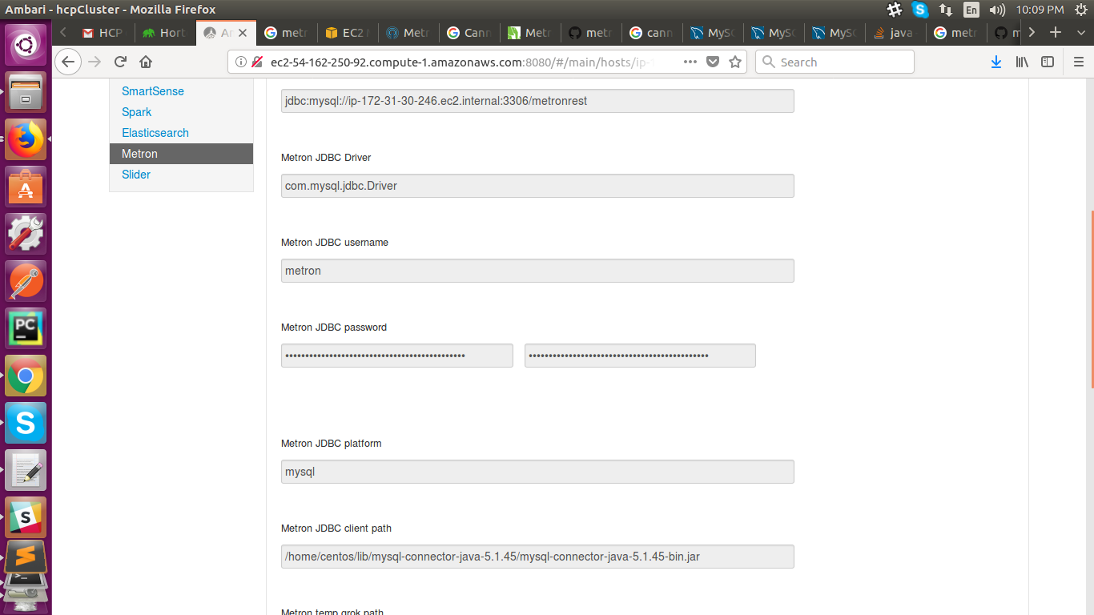Click the Metron JDBC username field
Viewport: 1094px width, 615px height.
pos(537,271)
